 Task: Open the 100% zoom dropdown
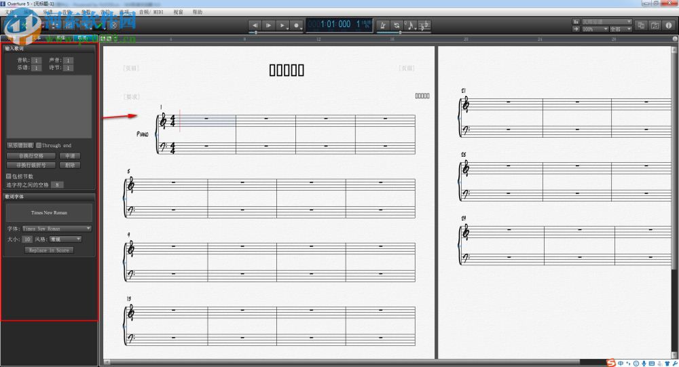pos(595,29)
